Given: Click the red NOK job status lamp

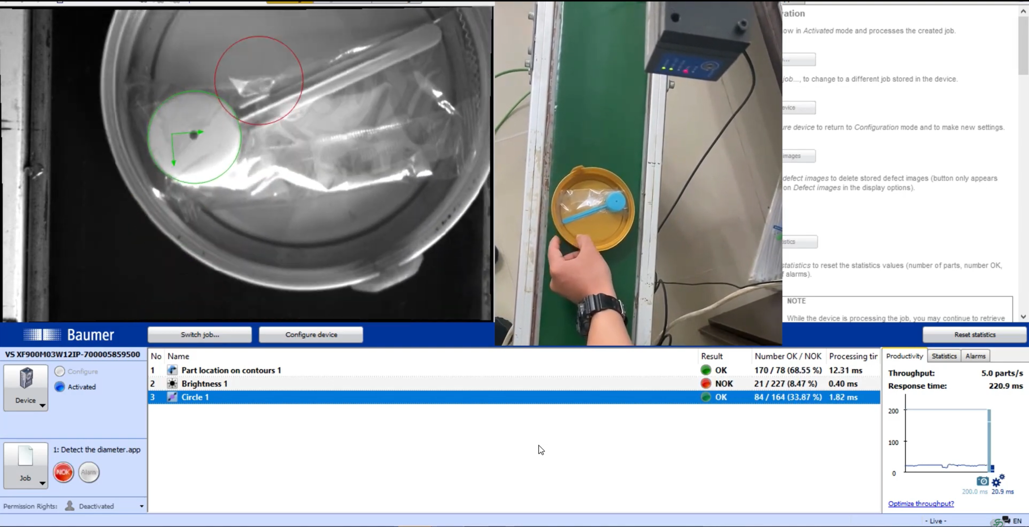Looking at the screenshot, I should coord(63,472).
